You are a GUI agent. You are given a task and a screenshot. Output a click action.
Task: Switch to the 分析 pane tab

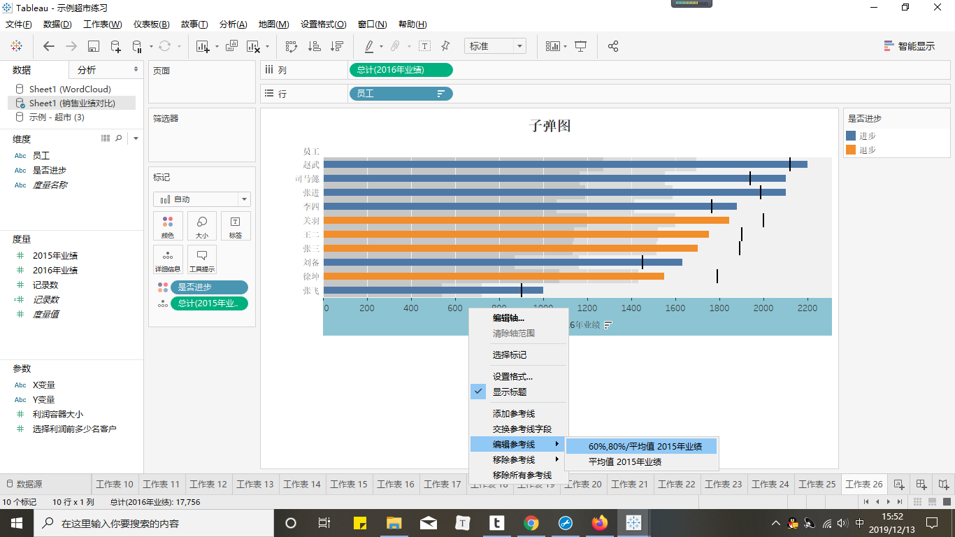[x=87, y=70]
